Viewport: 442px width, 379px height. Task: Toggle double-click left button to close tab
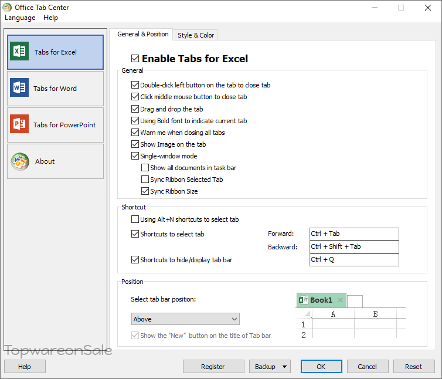pos(135,84)
